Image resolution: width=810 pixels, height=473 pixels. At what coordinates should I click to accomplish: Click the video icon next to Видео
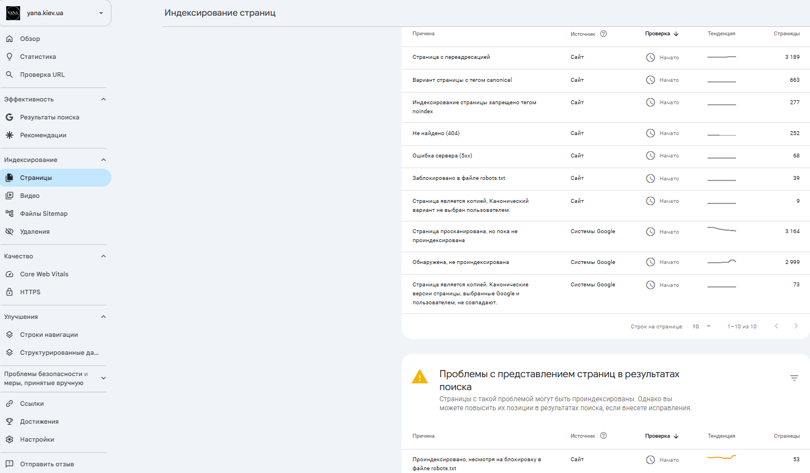tap(10, 196)
